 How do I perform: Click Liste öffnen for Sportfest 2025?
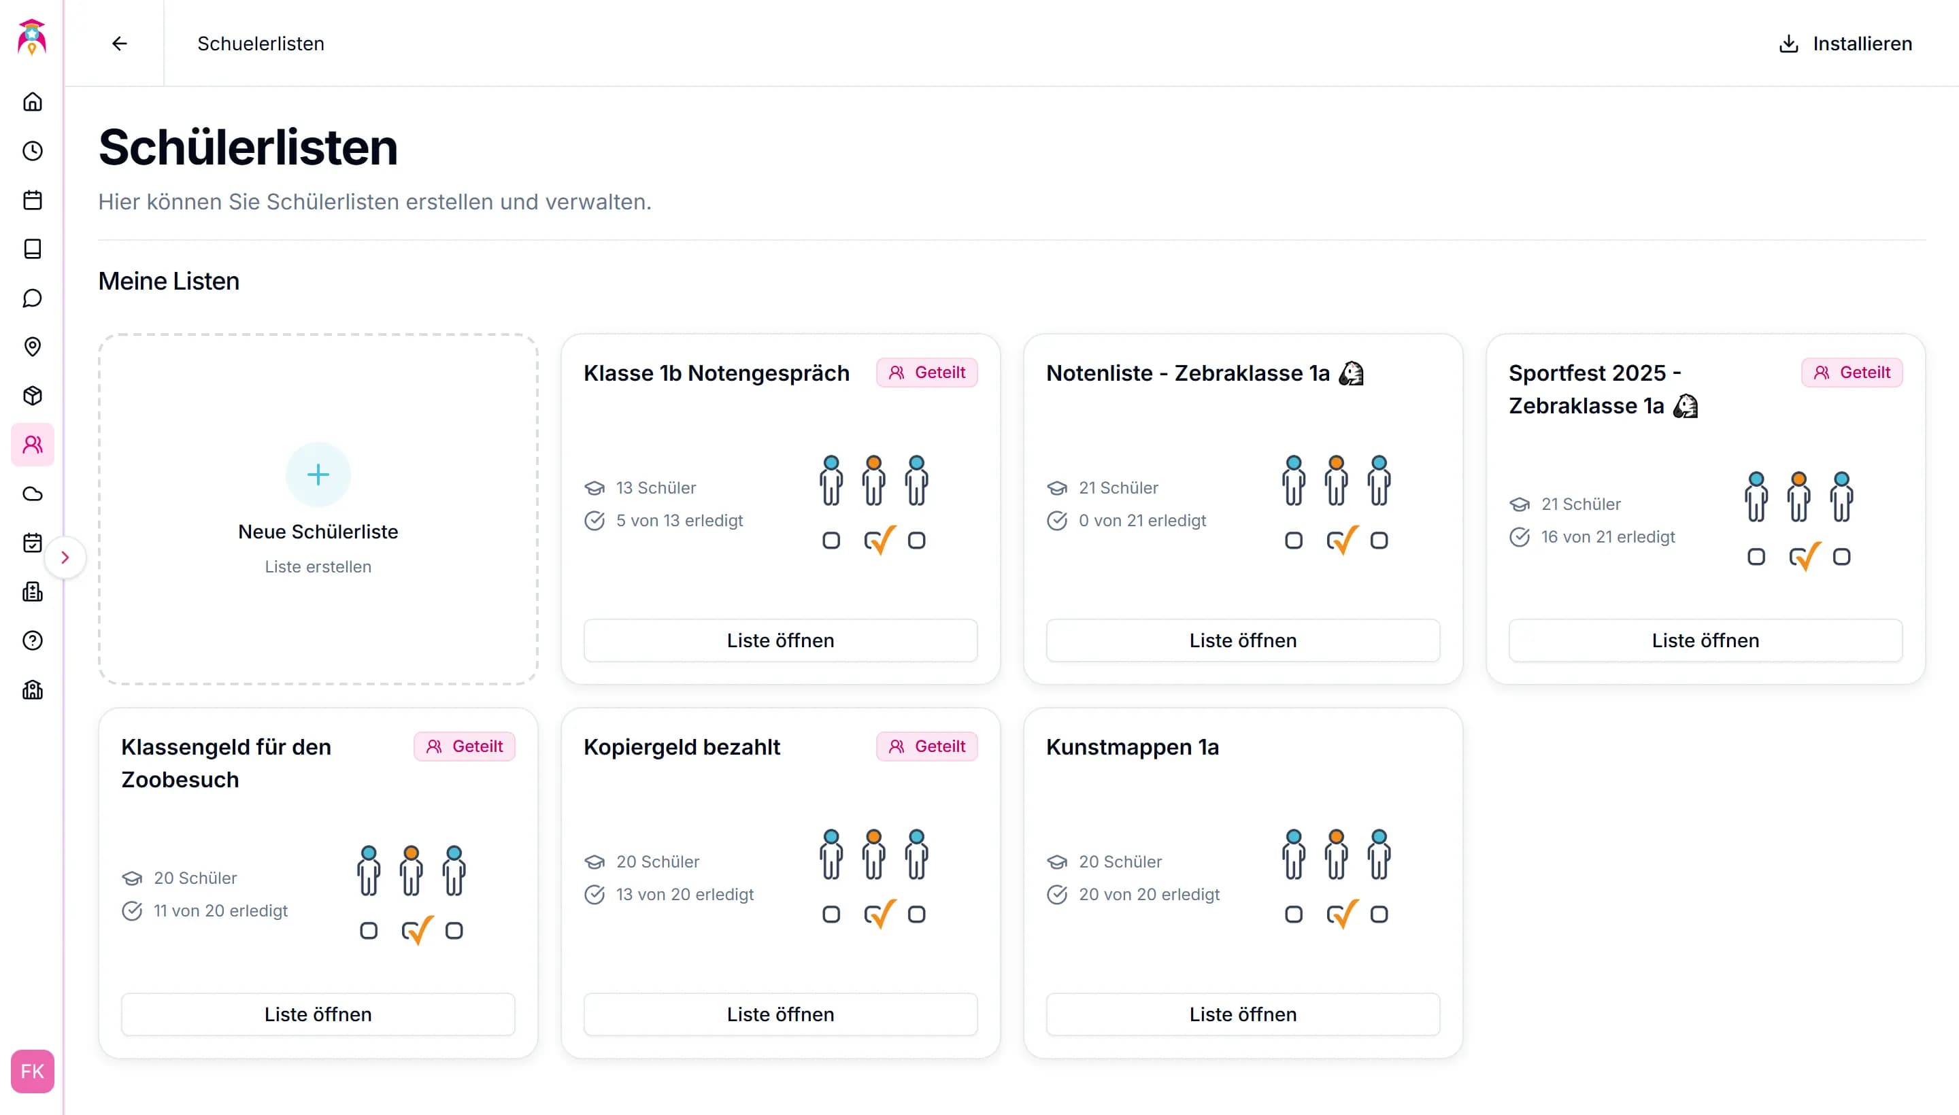point(1705,640)
